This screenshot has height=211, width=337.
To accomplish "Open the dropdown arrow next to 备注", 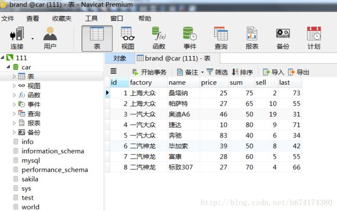I will tap(202, 72).
